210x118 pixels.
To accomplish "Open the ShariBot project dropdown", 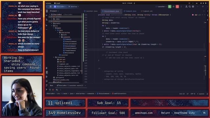I will [60, 7].
